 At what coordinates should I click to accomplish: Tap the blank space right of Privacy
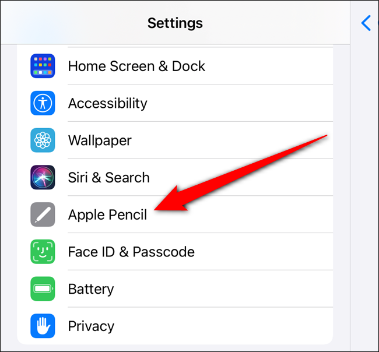tap(222, 326)
